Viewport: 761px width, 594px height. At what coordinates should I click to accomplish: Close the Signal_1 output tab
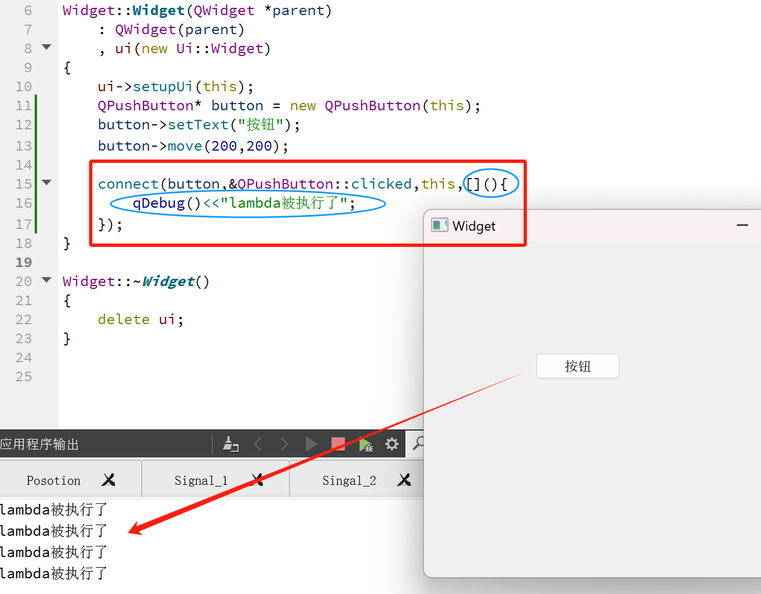coord(257,480)
